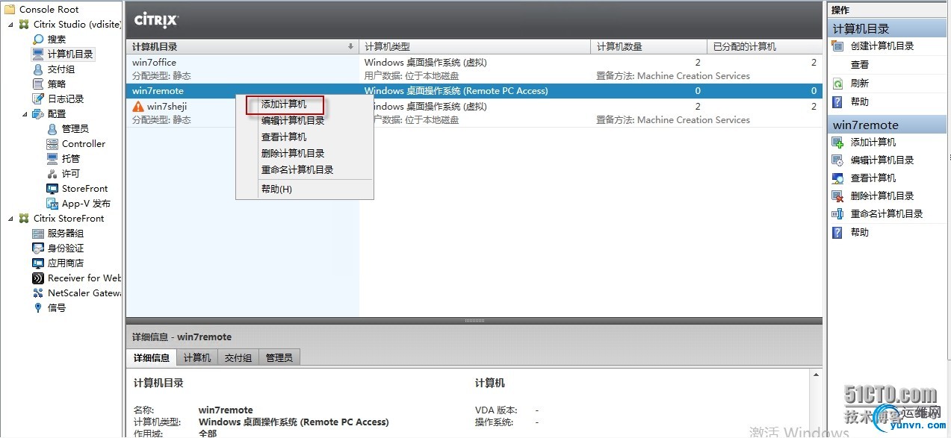951x438 pixels.
Task: Click the 许可 licensing icon
Action: [x=52, y=173]
